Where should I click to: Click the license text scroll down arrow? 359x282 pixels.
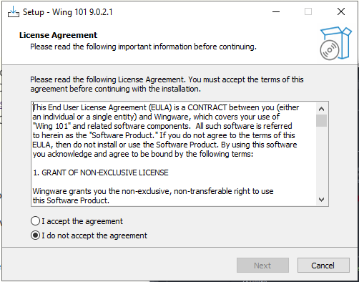click(x=321, y=200)
